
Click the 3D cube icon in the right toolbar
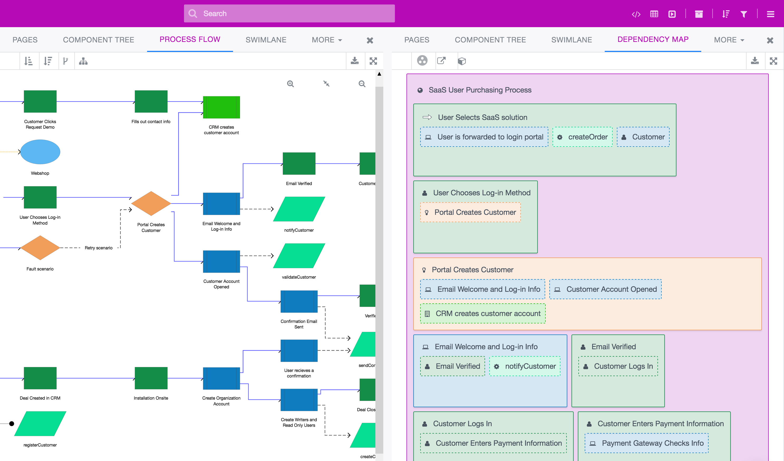(x=462, y=61)
